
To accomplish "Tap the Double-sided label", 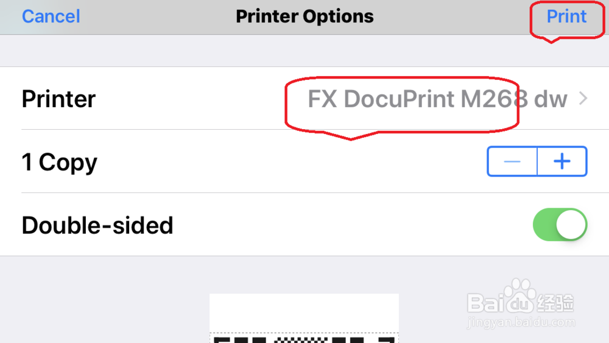I will [x=97, y=225].
